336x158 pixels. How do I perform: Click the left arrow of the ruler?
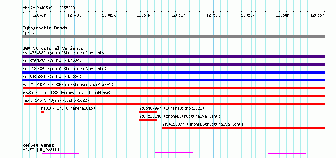tap(23, 12)
